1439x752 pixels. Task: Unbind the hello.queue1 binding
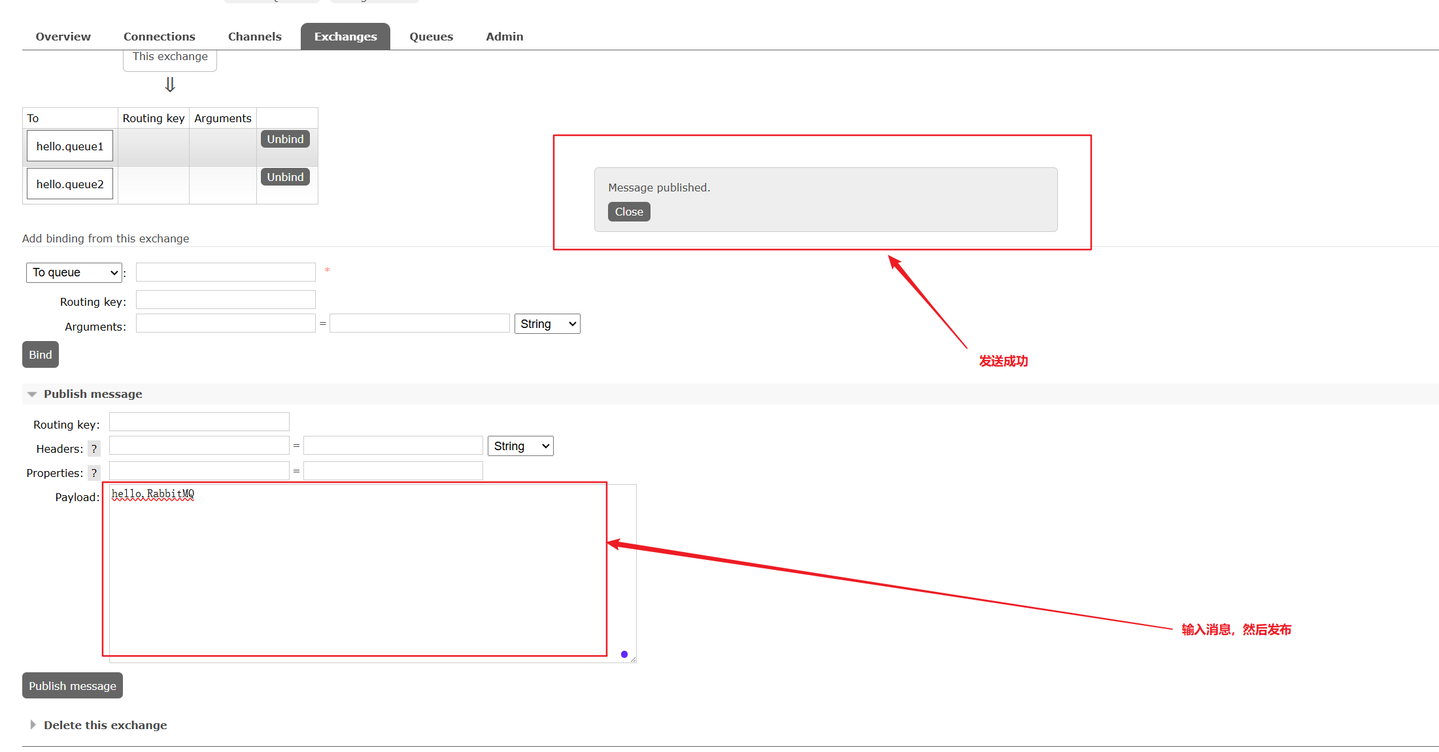point(285,139)
